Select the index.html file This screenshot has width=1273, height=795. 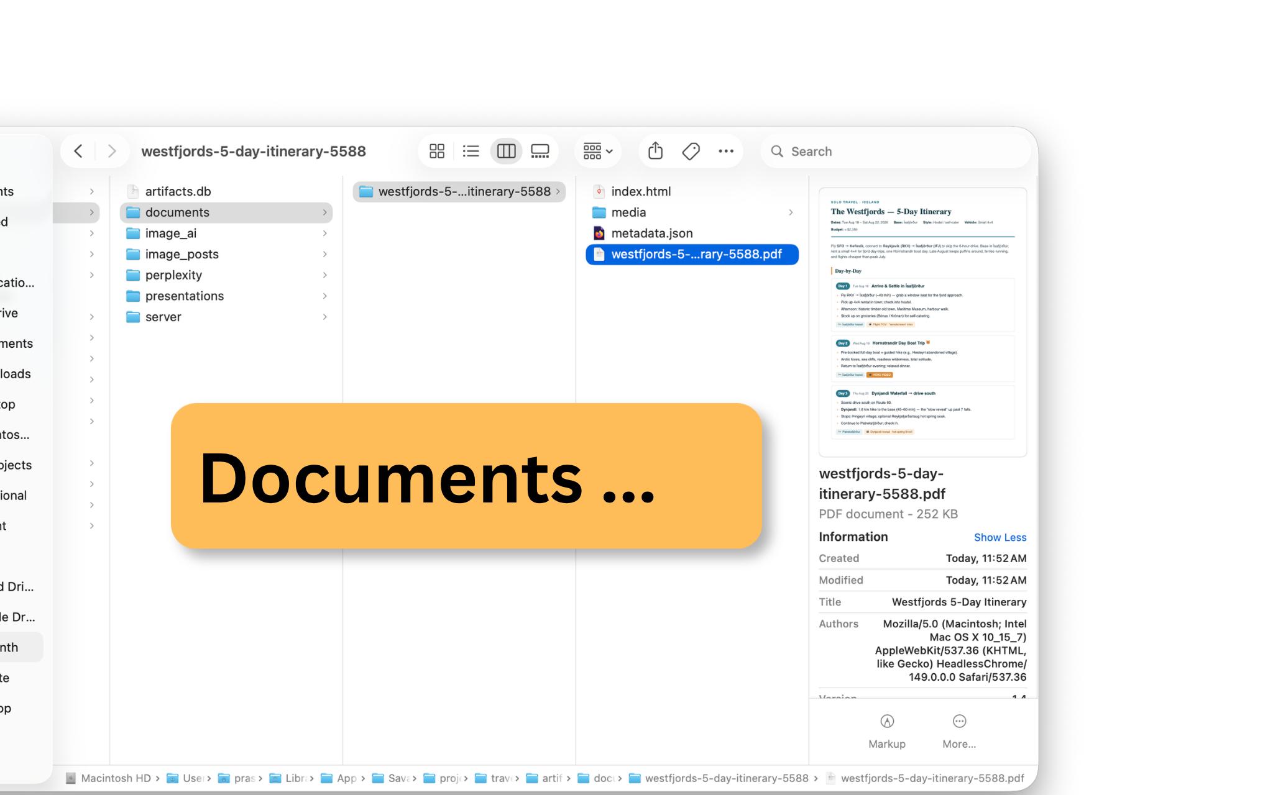[x=692, y=191]
